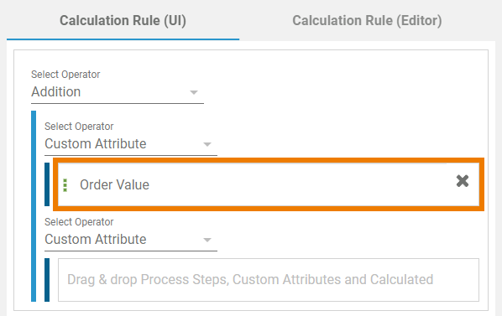This screenshot has height=316, width=502.
Task: Click the Addition operator text
Action: pos(56,92)
